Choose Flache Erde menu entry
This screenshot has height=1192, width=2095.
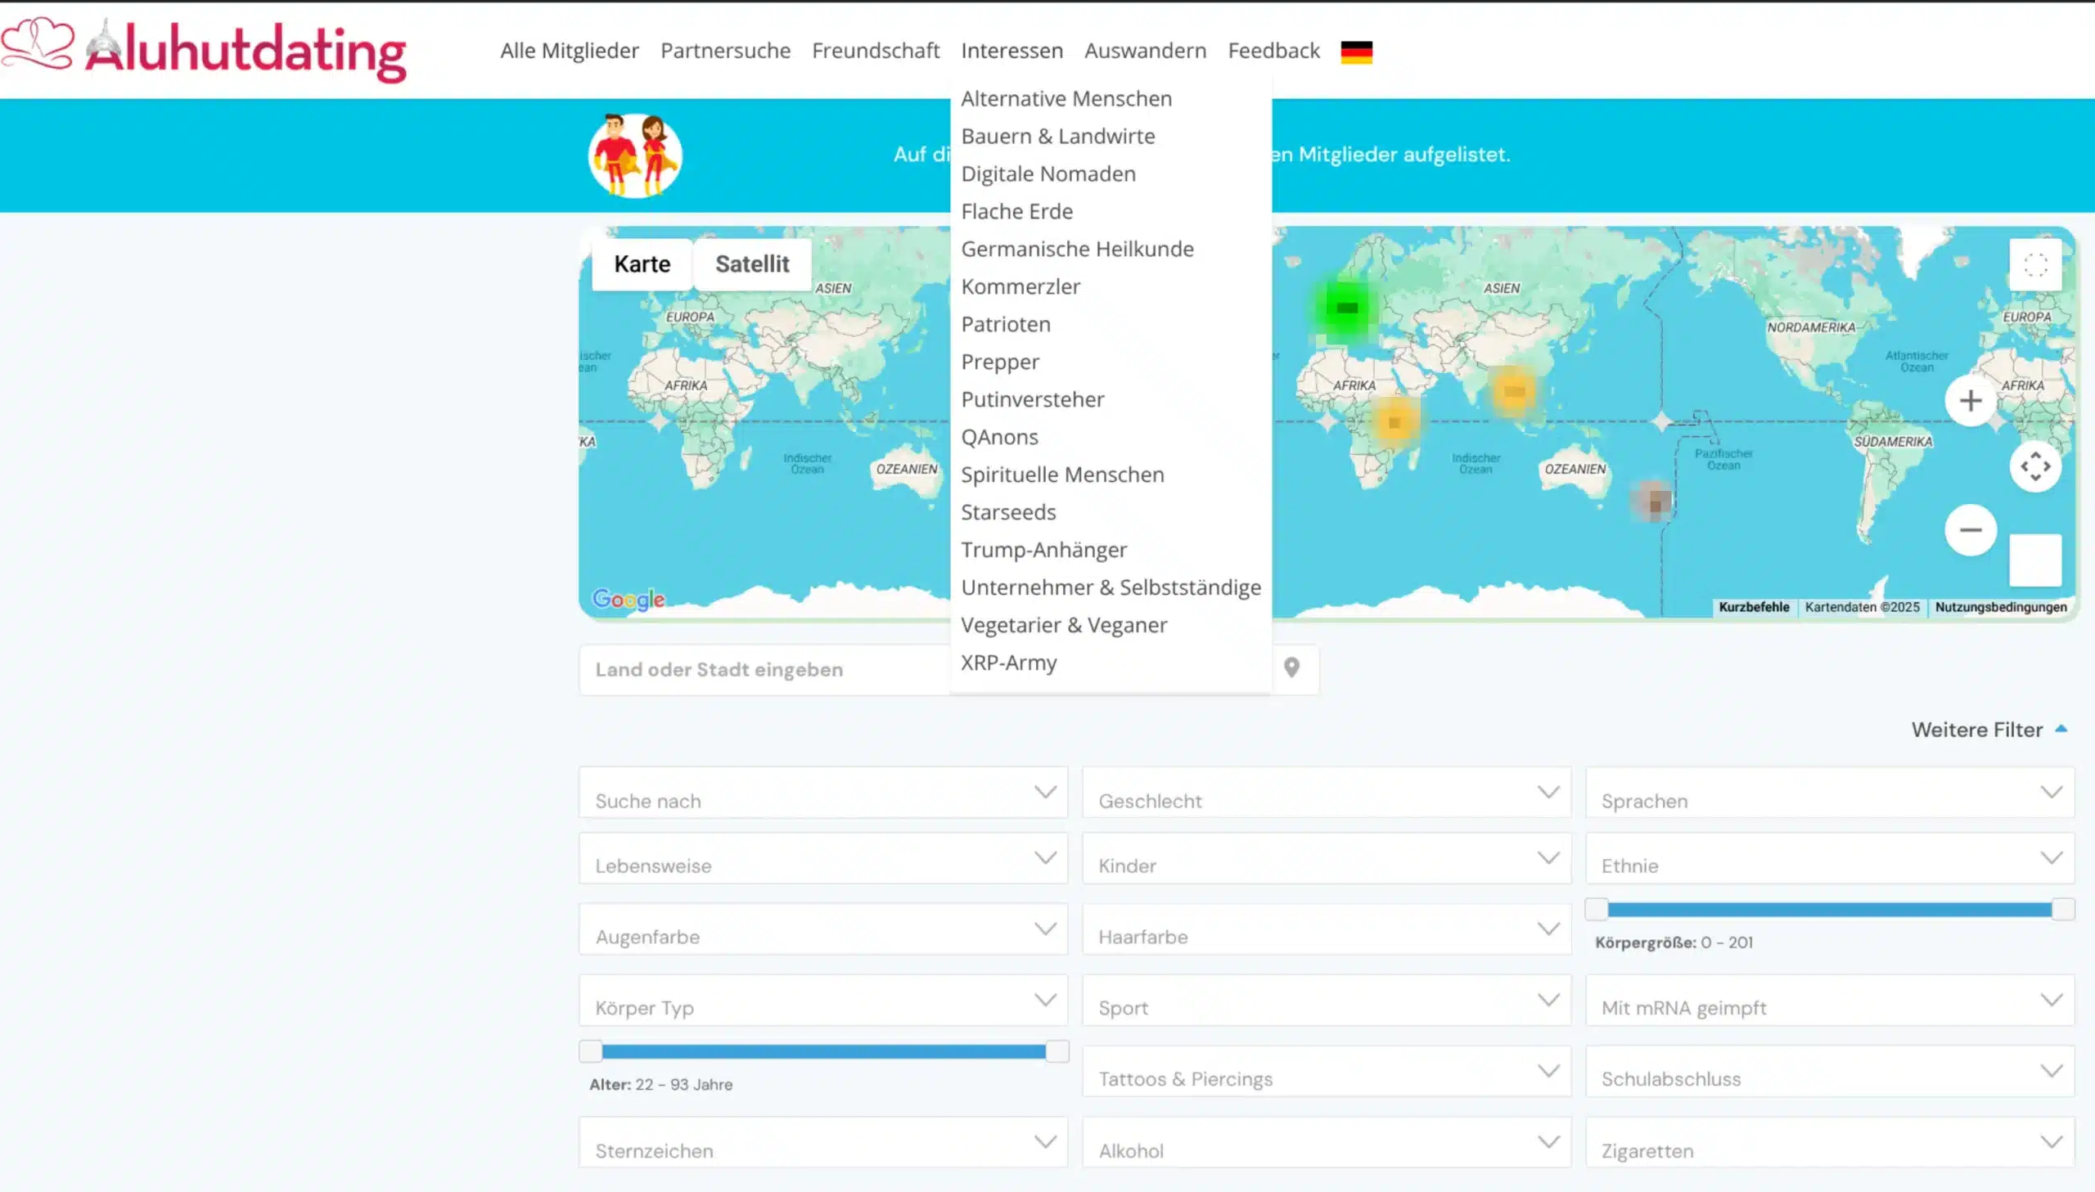tap(1016, 211)
